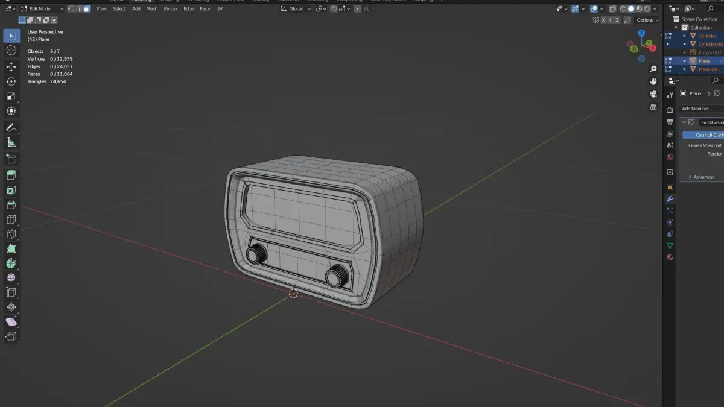Open the Output properties tab
Screen dimensions: 724x407
(x=670, y=122)
